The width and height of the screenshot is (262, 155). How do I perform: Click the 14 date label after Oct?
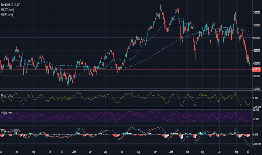(62, 152)
